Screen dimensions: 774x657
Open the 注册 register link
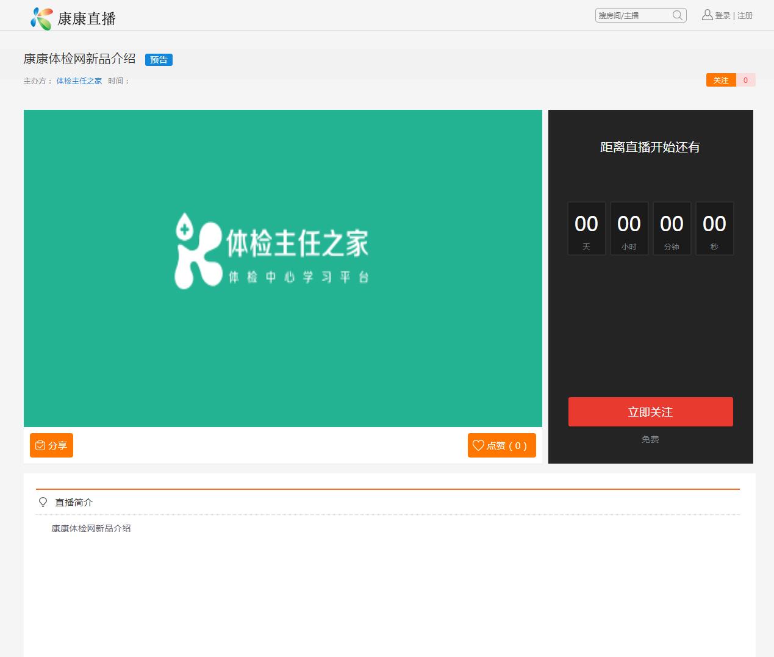pyautogui.click(x=745, y=16)
